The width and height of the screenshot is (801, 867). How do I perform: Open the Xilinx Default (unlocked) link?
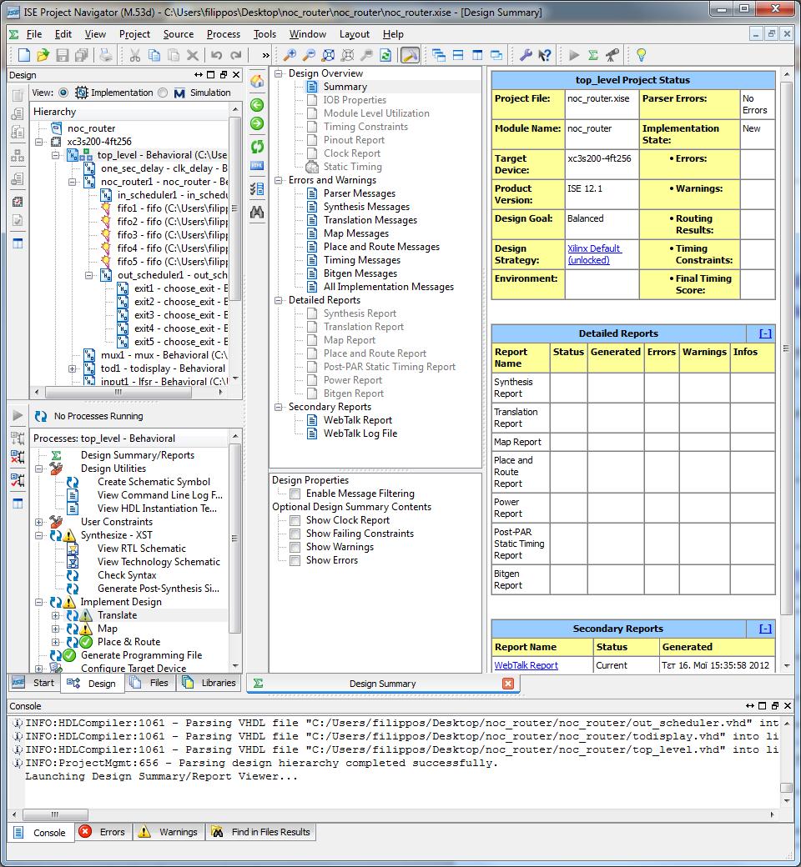pos(594,254)
